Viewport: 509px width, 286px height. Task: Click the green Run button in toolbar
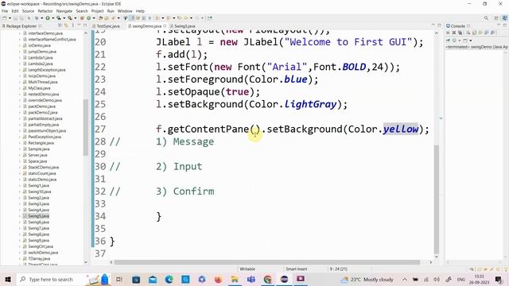point(48,18)
